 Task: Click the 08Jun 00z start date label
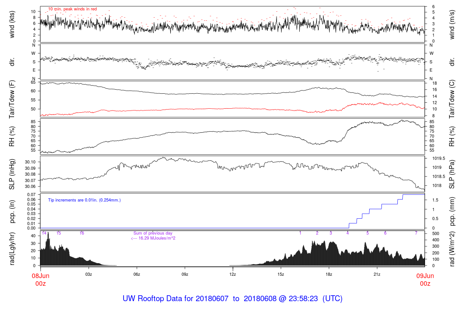pos(40,280)
